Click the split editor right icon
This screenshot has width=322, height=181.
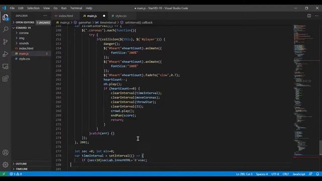[x=309, y=16]
